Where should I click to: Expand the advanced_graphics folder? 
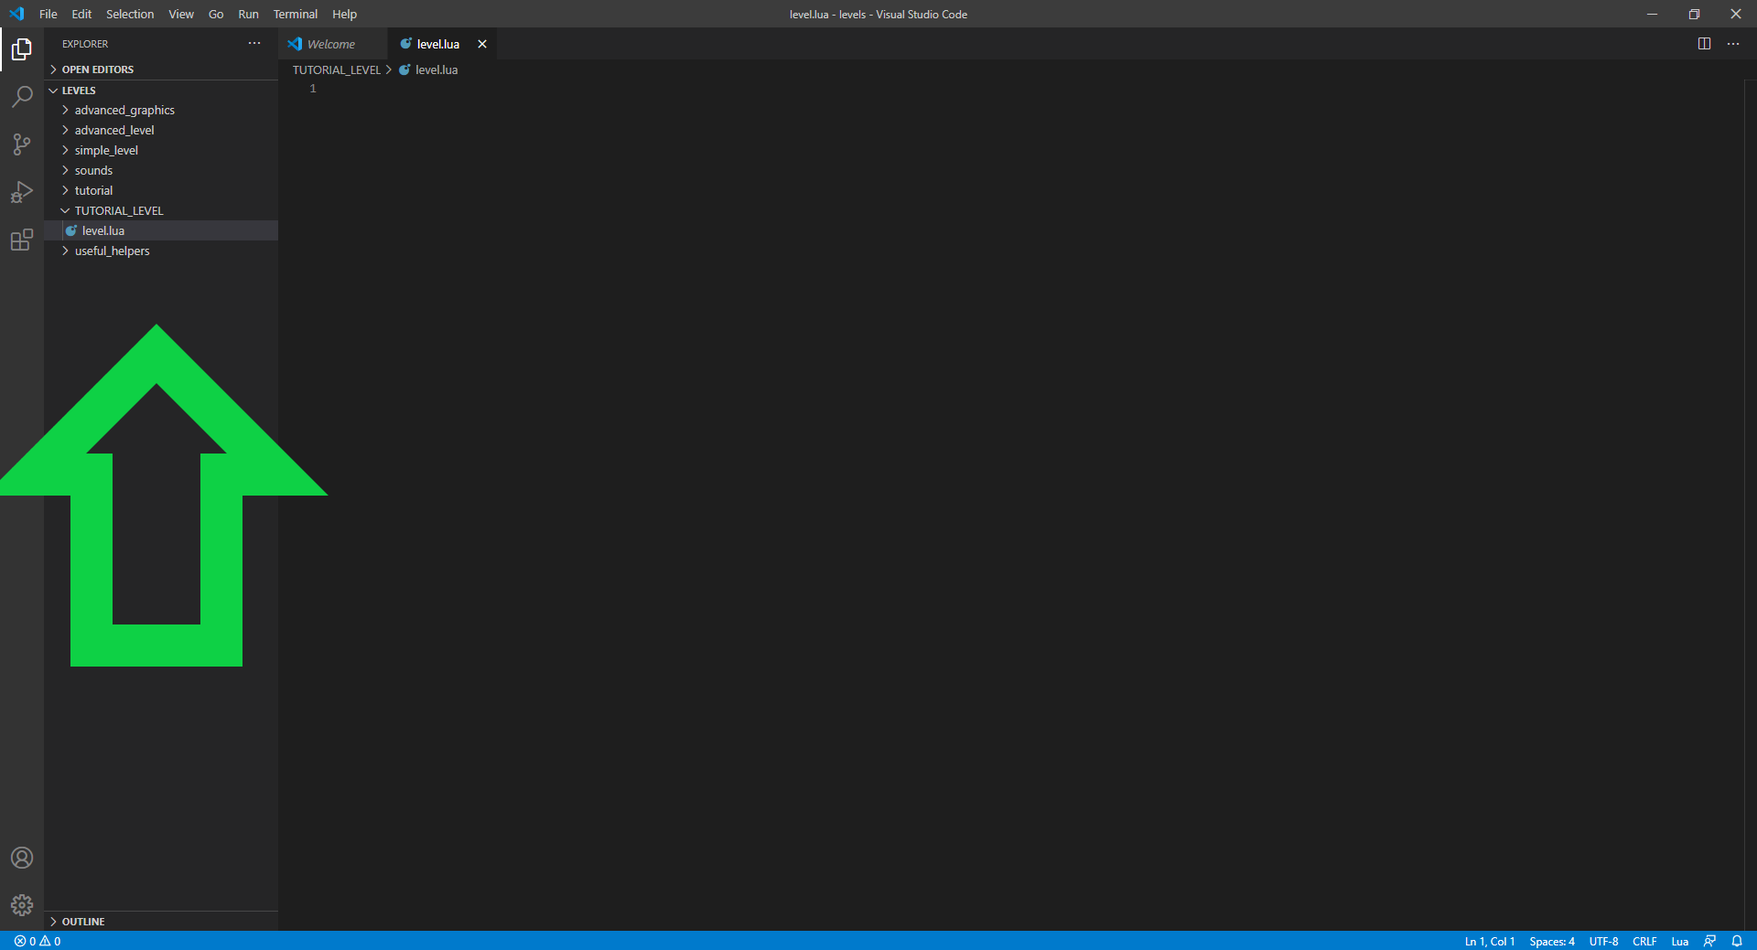(x=124, y=110)
